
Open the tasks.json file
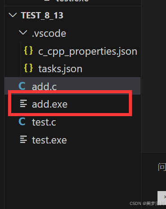tap(60, 69)
